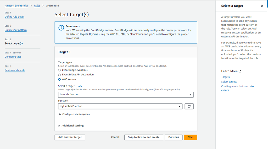Open Configure tags step link

13,57
